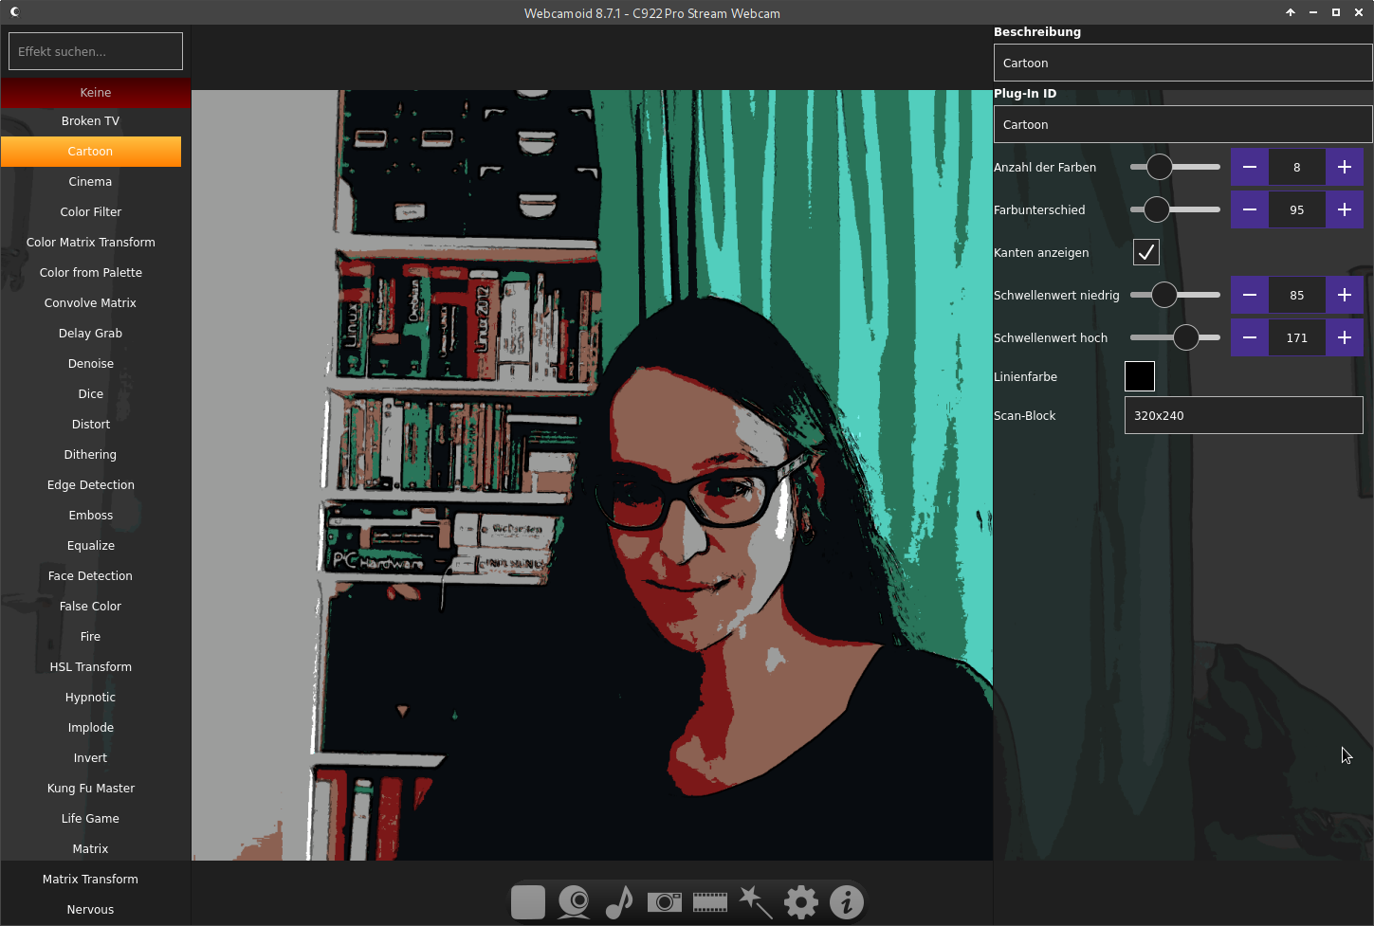Choose the Hypnotic effect from list
1374x926 pixels.
pos(91,698)
